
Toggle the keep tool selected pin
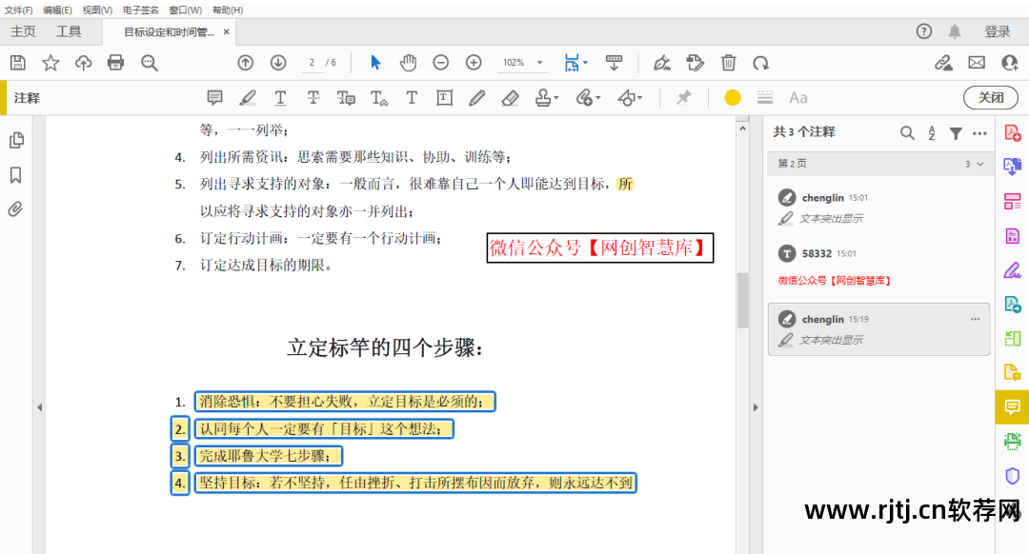pos(684,98)
